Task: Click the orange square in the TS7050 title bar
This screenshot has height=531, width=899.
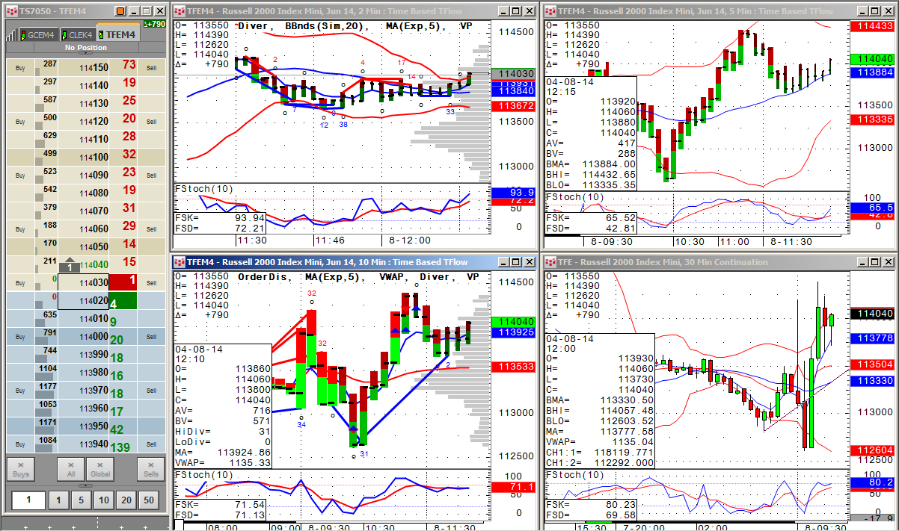Action: coord(122,12)
